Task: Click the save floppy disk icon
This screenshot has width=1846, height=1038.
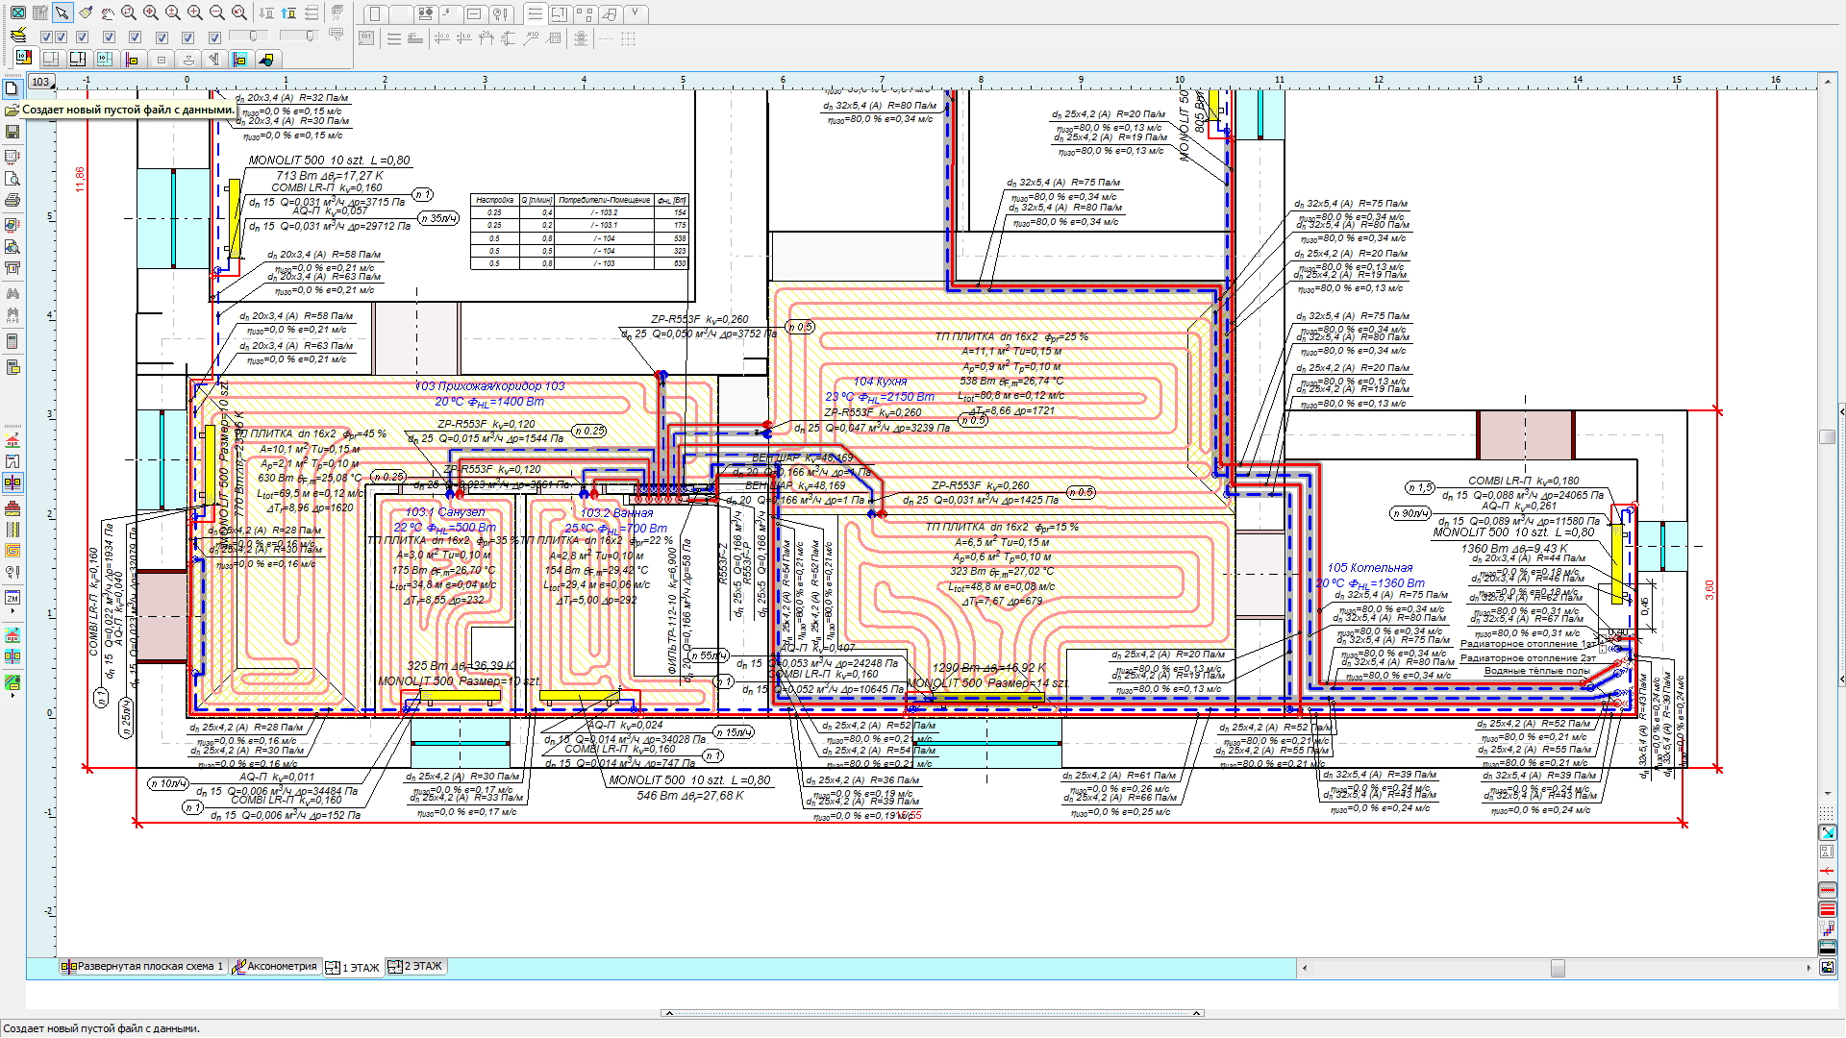Action: coord(12,132)
